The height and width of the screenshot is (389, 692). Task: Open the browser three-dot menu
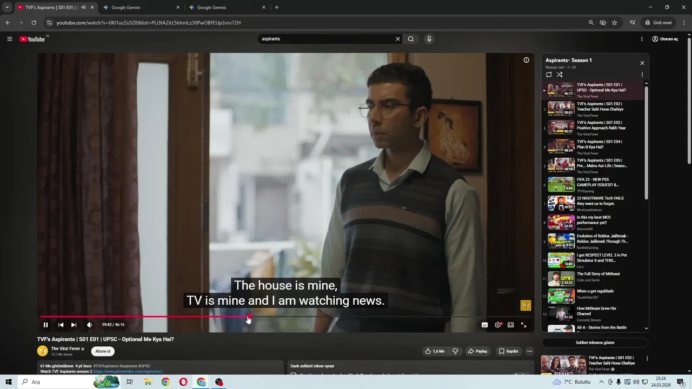[684, 23]
